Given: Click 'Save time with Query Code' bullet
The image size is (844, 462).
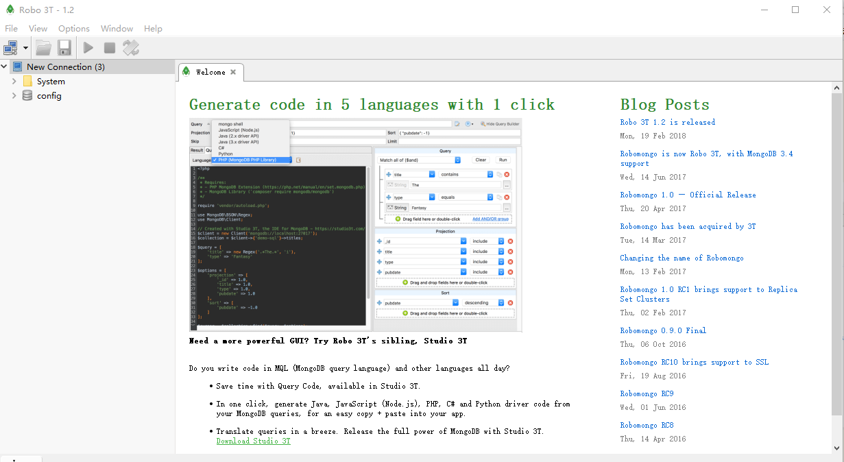Looking at the screenshot, I should [318, 386].
